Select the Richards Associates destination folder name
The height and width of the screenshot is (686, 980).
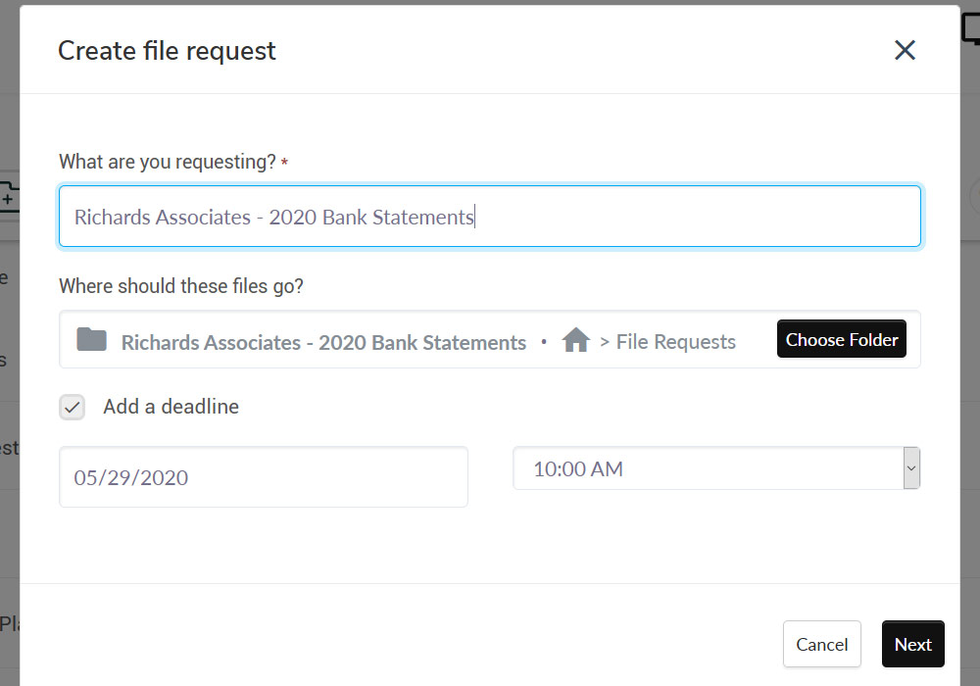pos(323,343)
